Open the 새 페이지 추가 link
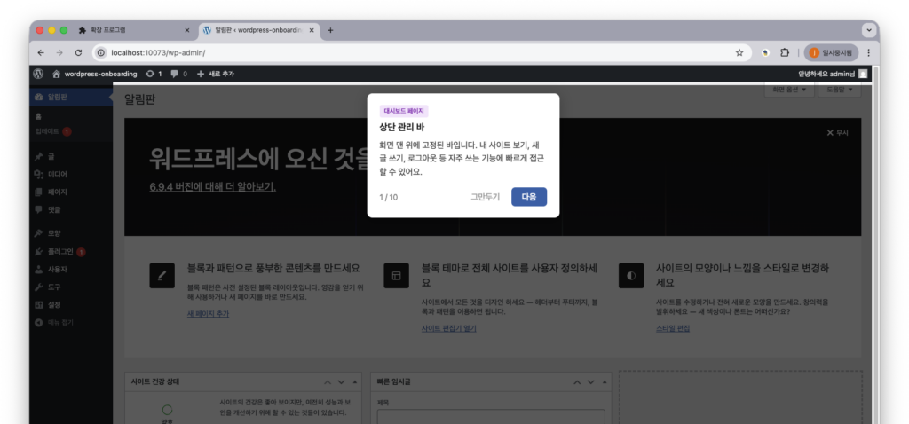Viewport: 909px width, 424px height. tap(208, 314)
